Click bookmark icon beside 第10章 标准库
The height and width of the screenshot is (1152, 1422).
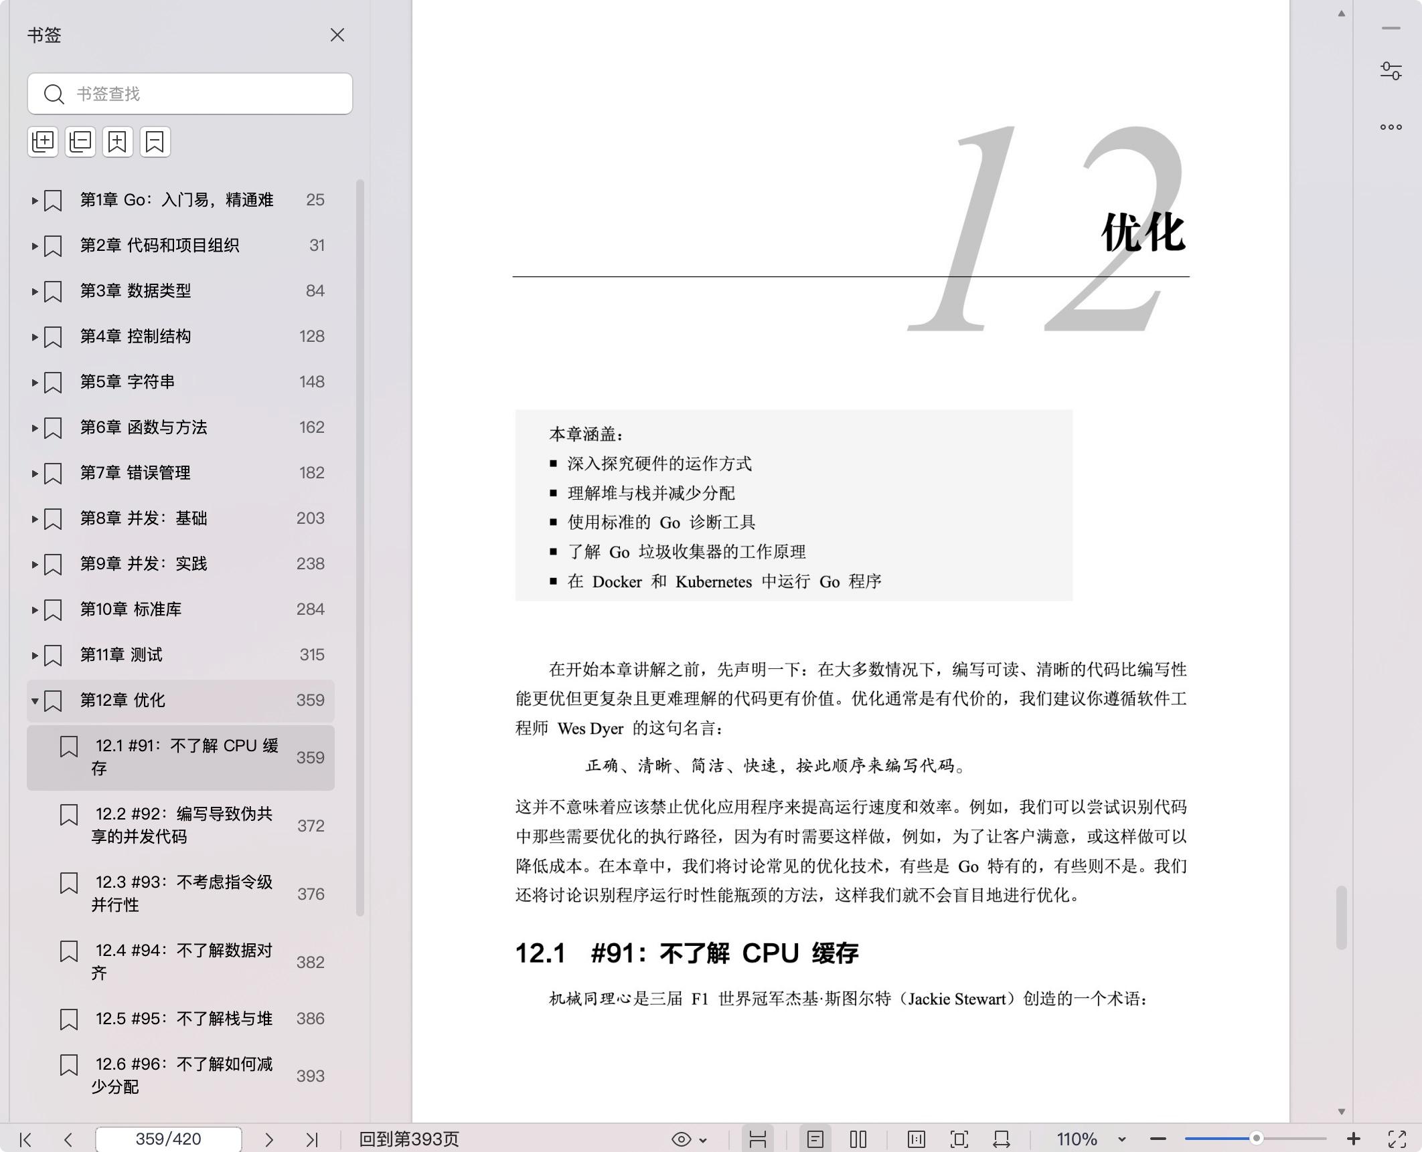point(53,610)
